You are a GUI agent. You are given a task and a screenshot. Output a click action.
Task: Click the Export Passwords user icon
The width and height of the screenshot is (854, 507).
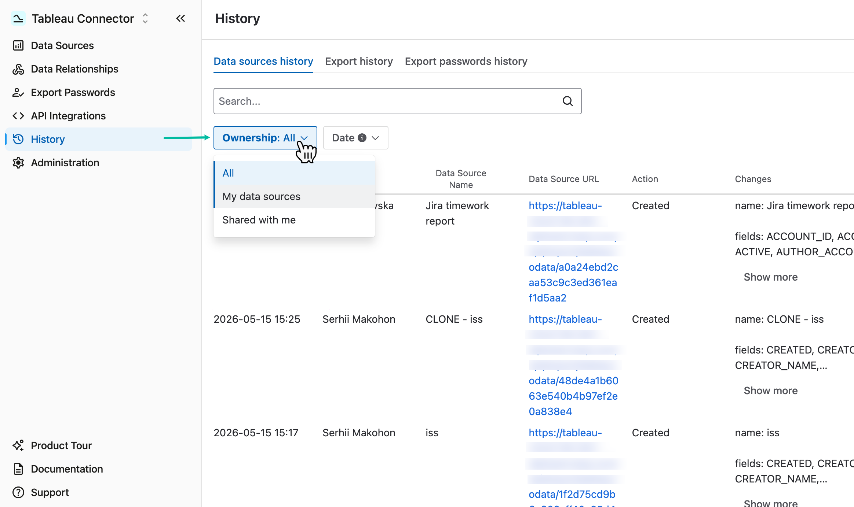(18, 92)
